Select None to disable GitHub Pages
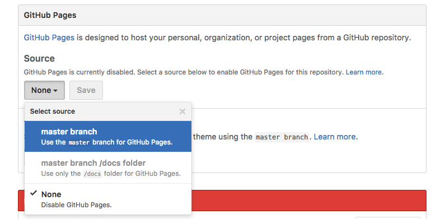The image size is (436, 219). 108,199
